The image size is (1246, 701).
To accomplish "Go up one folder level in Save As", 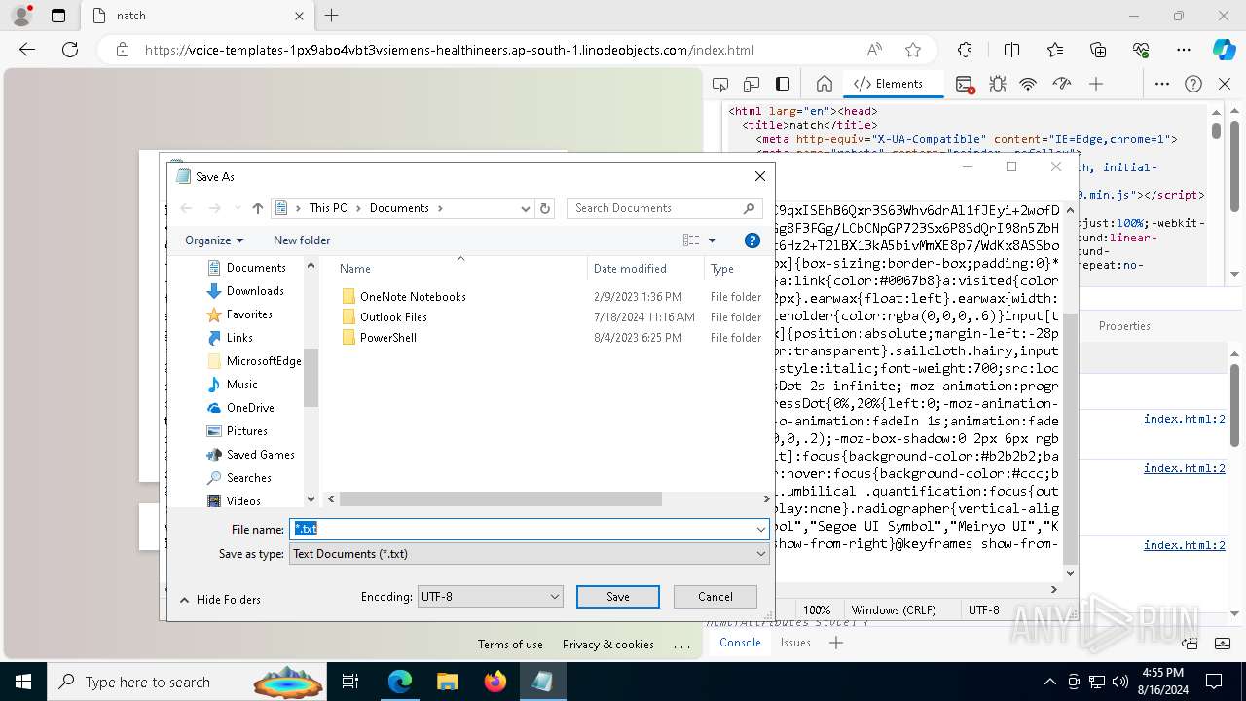I will click(258, 208).
